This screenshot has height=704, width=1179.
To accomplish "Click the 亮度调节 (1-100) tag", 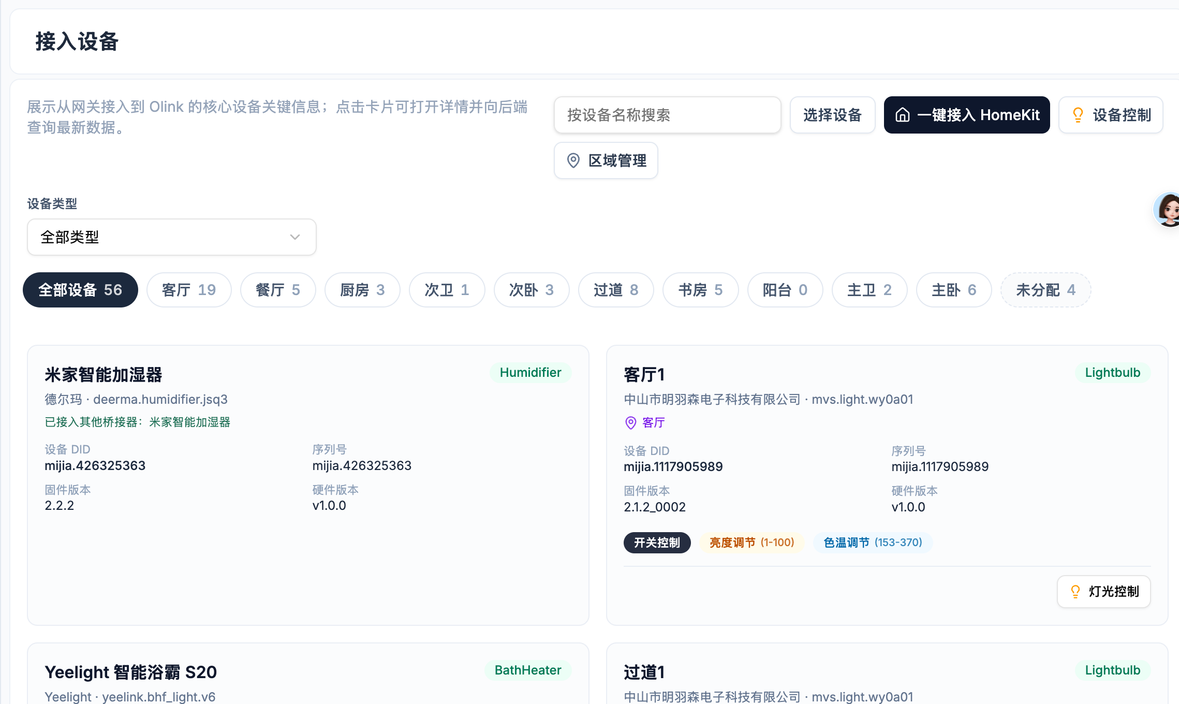I will tap(752, 542).
